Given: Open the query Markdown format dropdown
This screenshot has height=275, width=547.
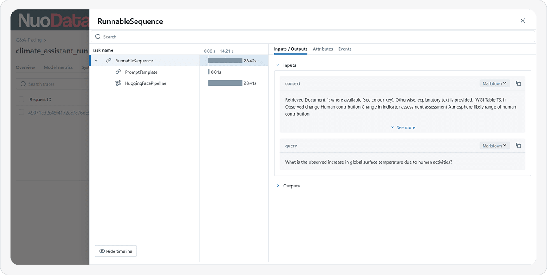Looking at the screenshot, I should pos(495,146).
